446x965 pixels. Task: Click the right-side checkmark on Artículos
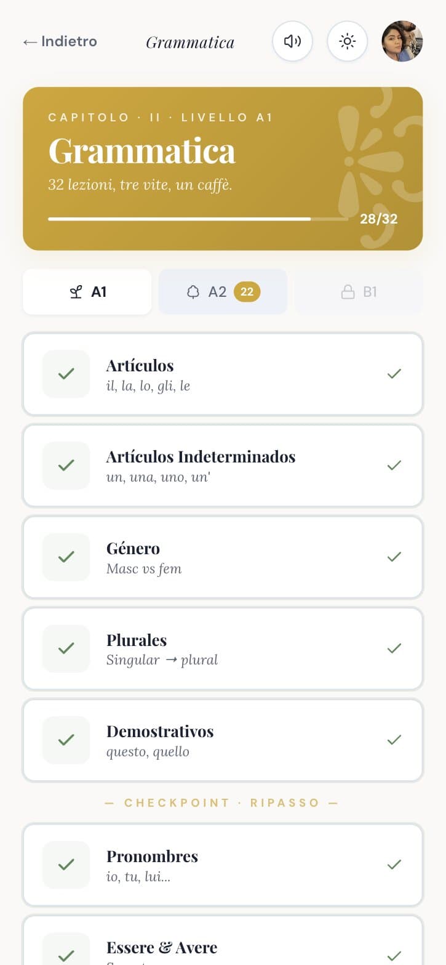394,374
